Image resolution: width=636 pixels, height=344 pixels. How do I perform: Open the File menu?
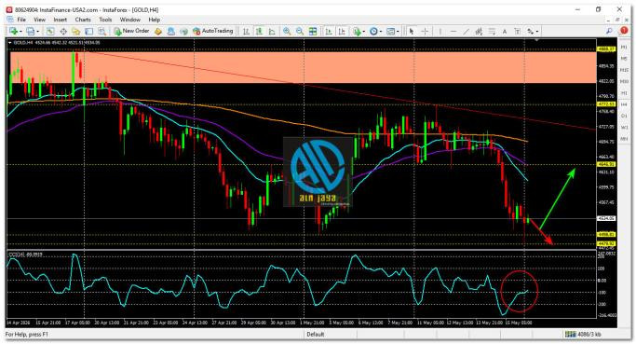click(21, 20)
